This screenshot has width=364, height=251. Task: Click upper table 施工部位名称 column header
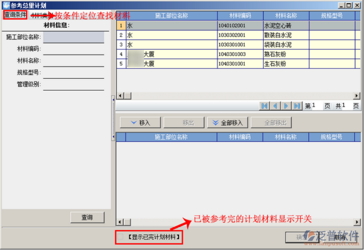tap(172, 15)
